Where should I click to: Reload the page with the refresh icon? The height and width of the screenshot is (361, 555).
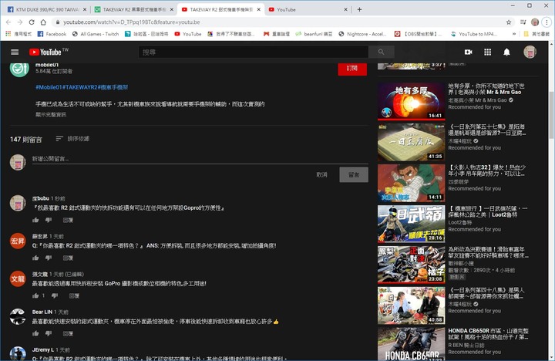[x=32, y=22]
